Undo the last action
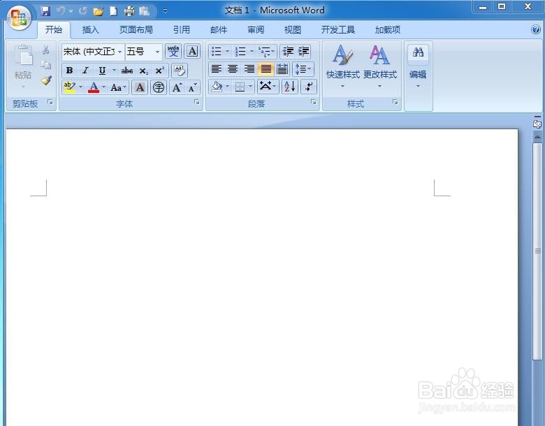 pos(61,11)
